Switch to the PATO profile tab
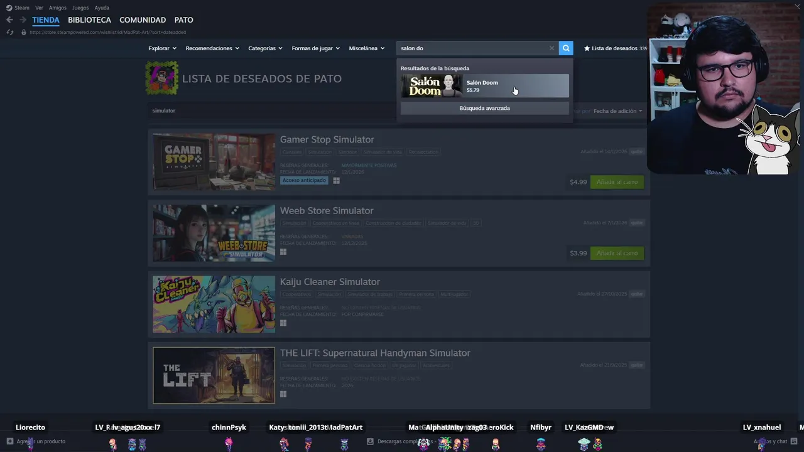 [x=183, y=20]
